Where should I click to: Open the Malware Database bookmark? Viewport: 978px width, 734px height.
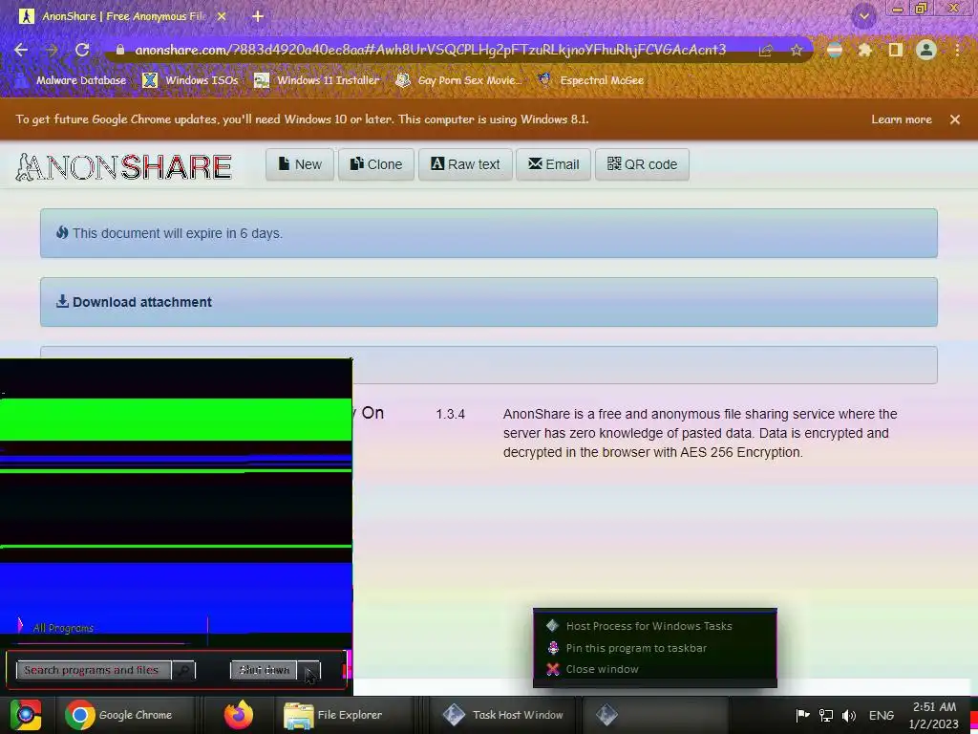pos(70,80)
